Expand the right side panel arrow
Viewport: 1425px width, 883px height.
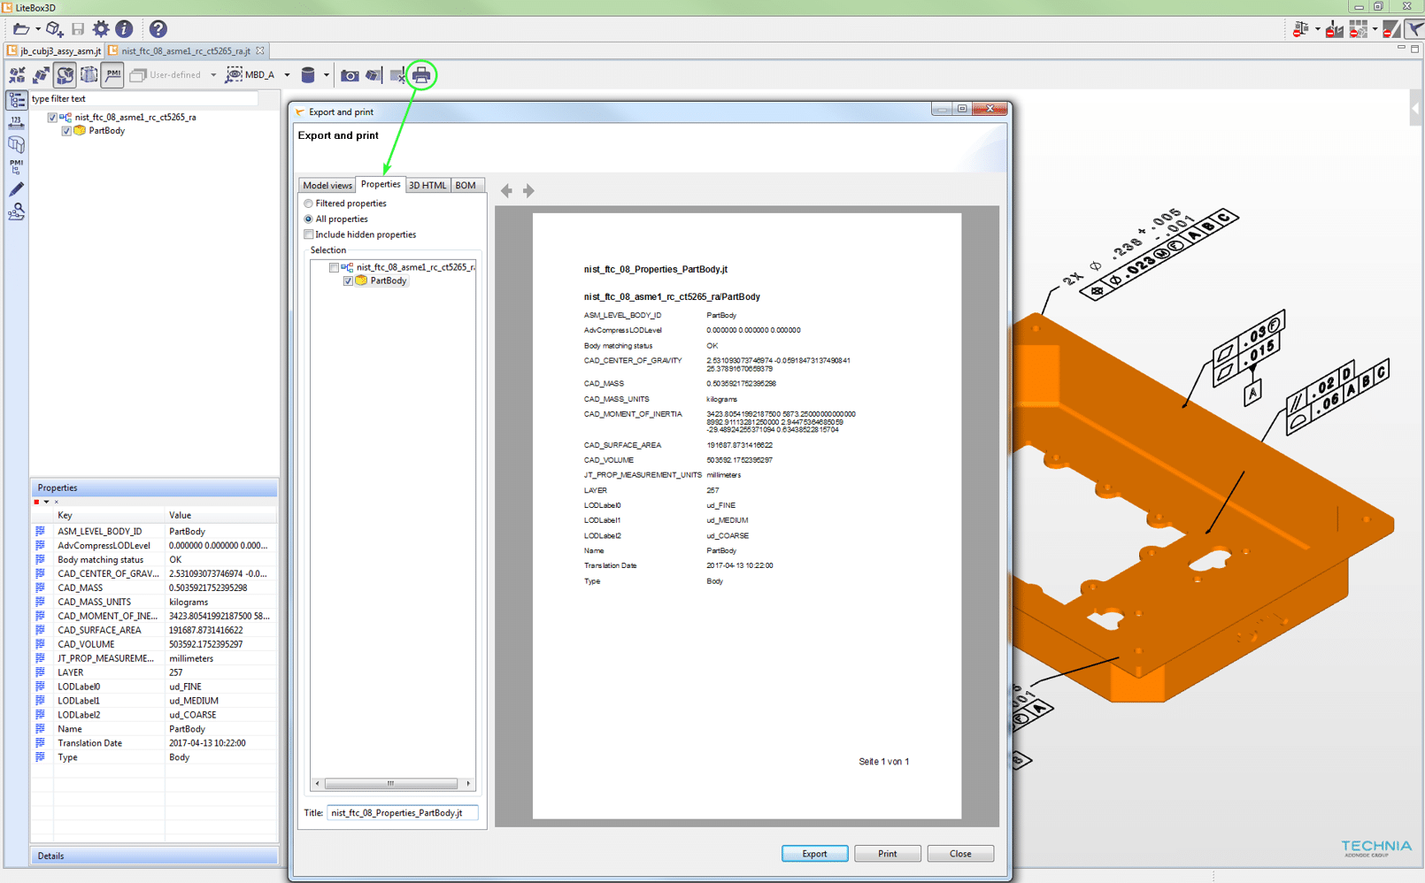pyautogui.click(x=1415, y=109)
